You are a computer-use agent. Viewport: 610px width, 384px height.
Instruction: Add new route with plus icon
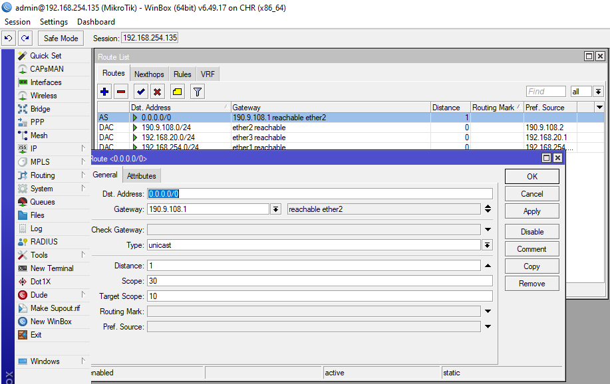[104, 92]
